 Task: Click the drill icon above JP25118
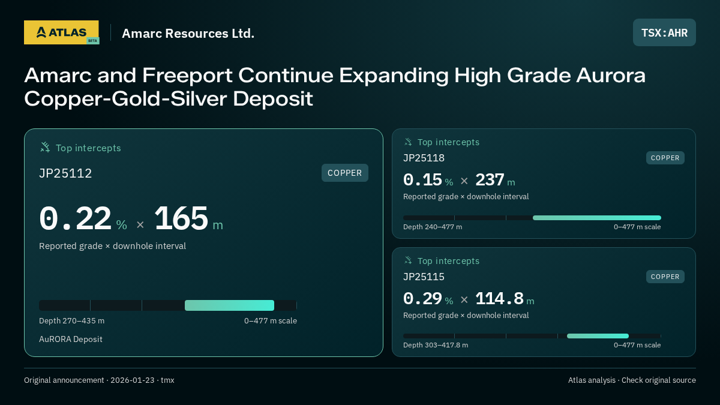click(408, 142)
